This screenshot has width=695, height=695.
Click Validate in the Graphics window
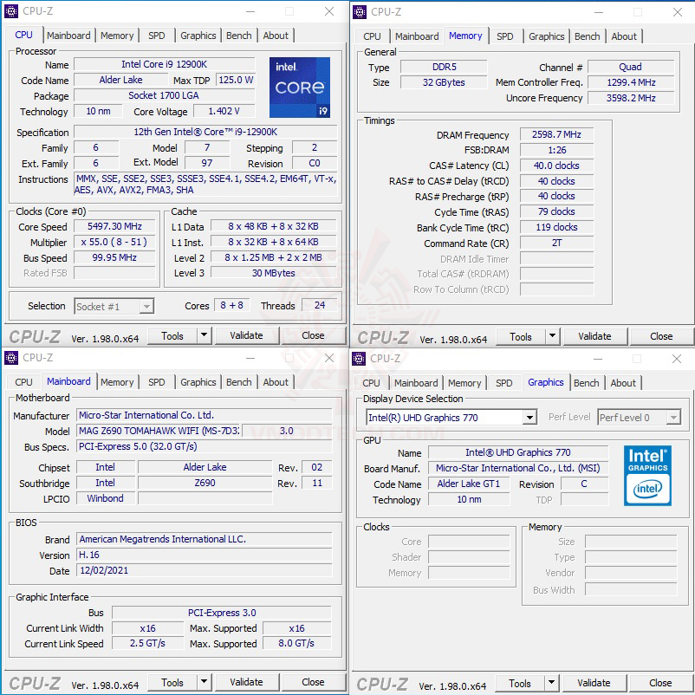[594, 683]
